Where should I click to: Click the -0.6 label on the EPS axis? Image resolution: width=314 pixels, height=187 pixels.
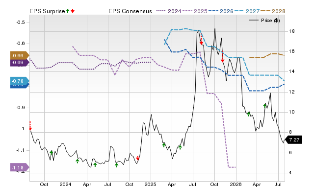[21, 44]
